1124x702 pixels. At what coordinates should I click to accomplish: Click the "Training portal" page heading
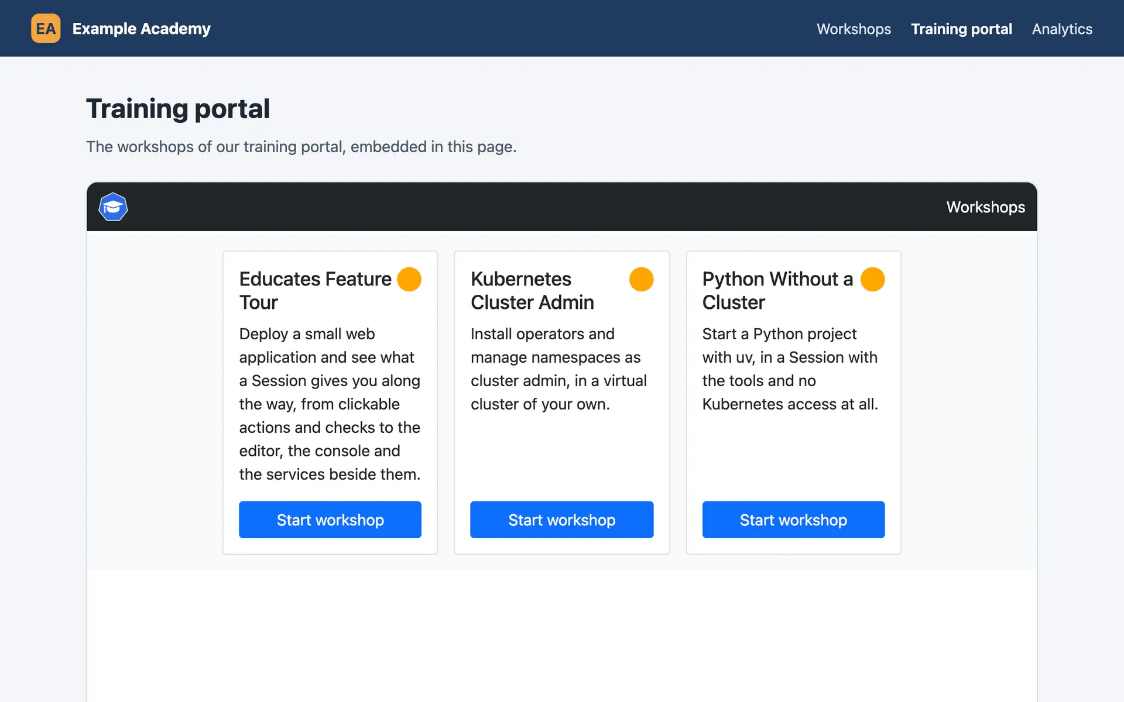point(178,109)
